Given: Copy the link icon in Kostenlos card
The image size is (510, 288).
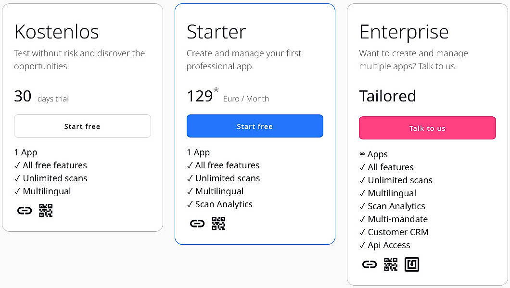Looking at the screenshot, I should (x=25, y=210).
